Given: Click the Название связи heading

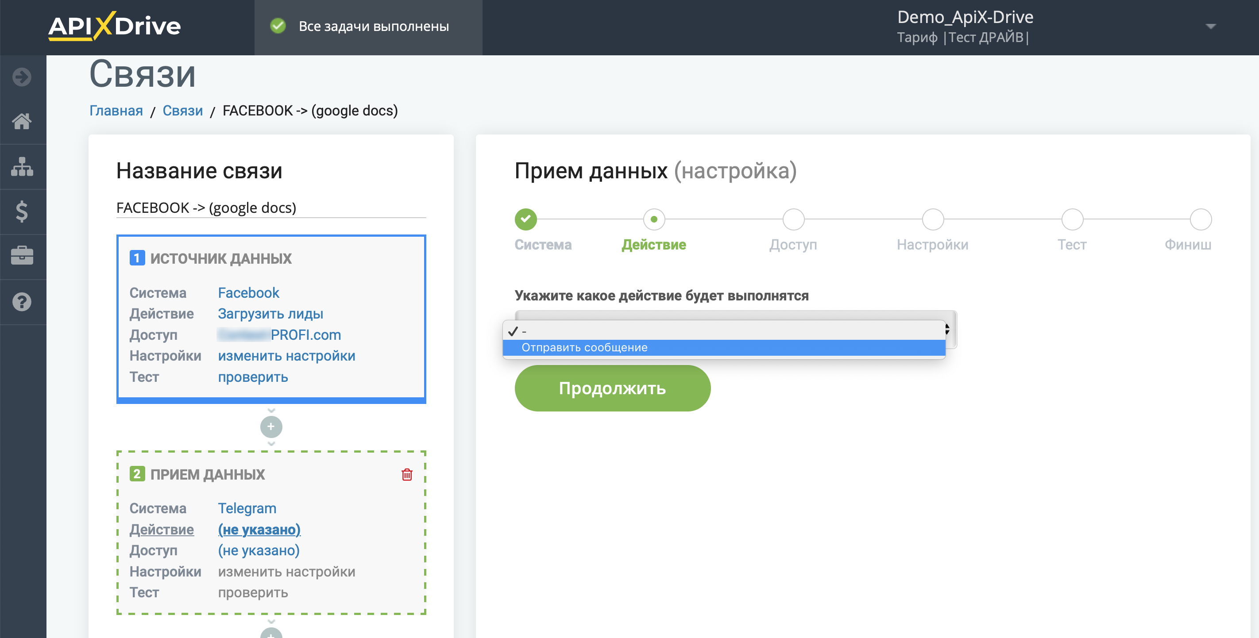Looking at the screenshot, I should (199, 170).
